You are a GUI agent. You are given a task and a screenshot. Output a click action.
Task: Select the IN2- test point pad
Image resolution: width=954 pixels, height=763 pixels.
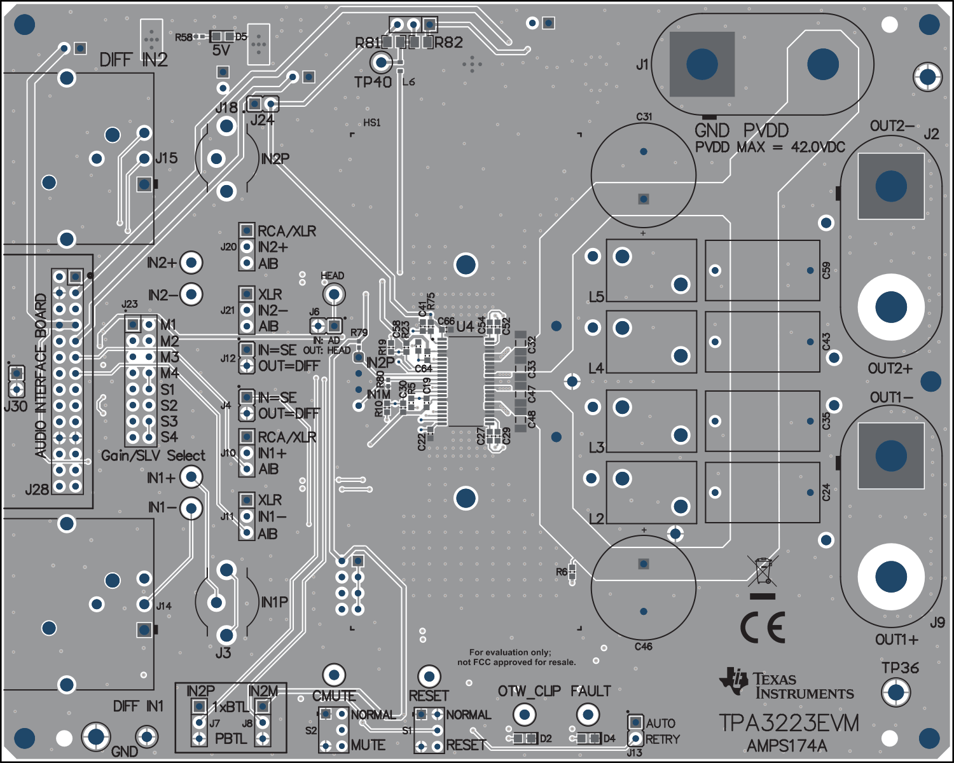191,294
